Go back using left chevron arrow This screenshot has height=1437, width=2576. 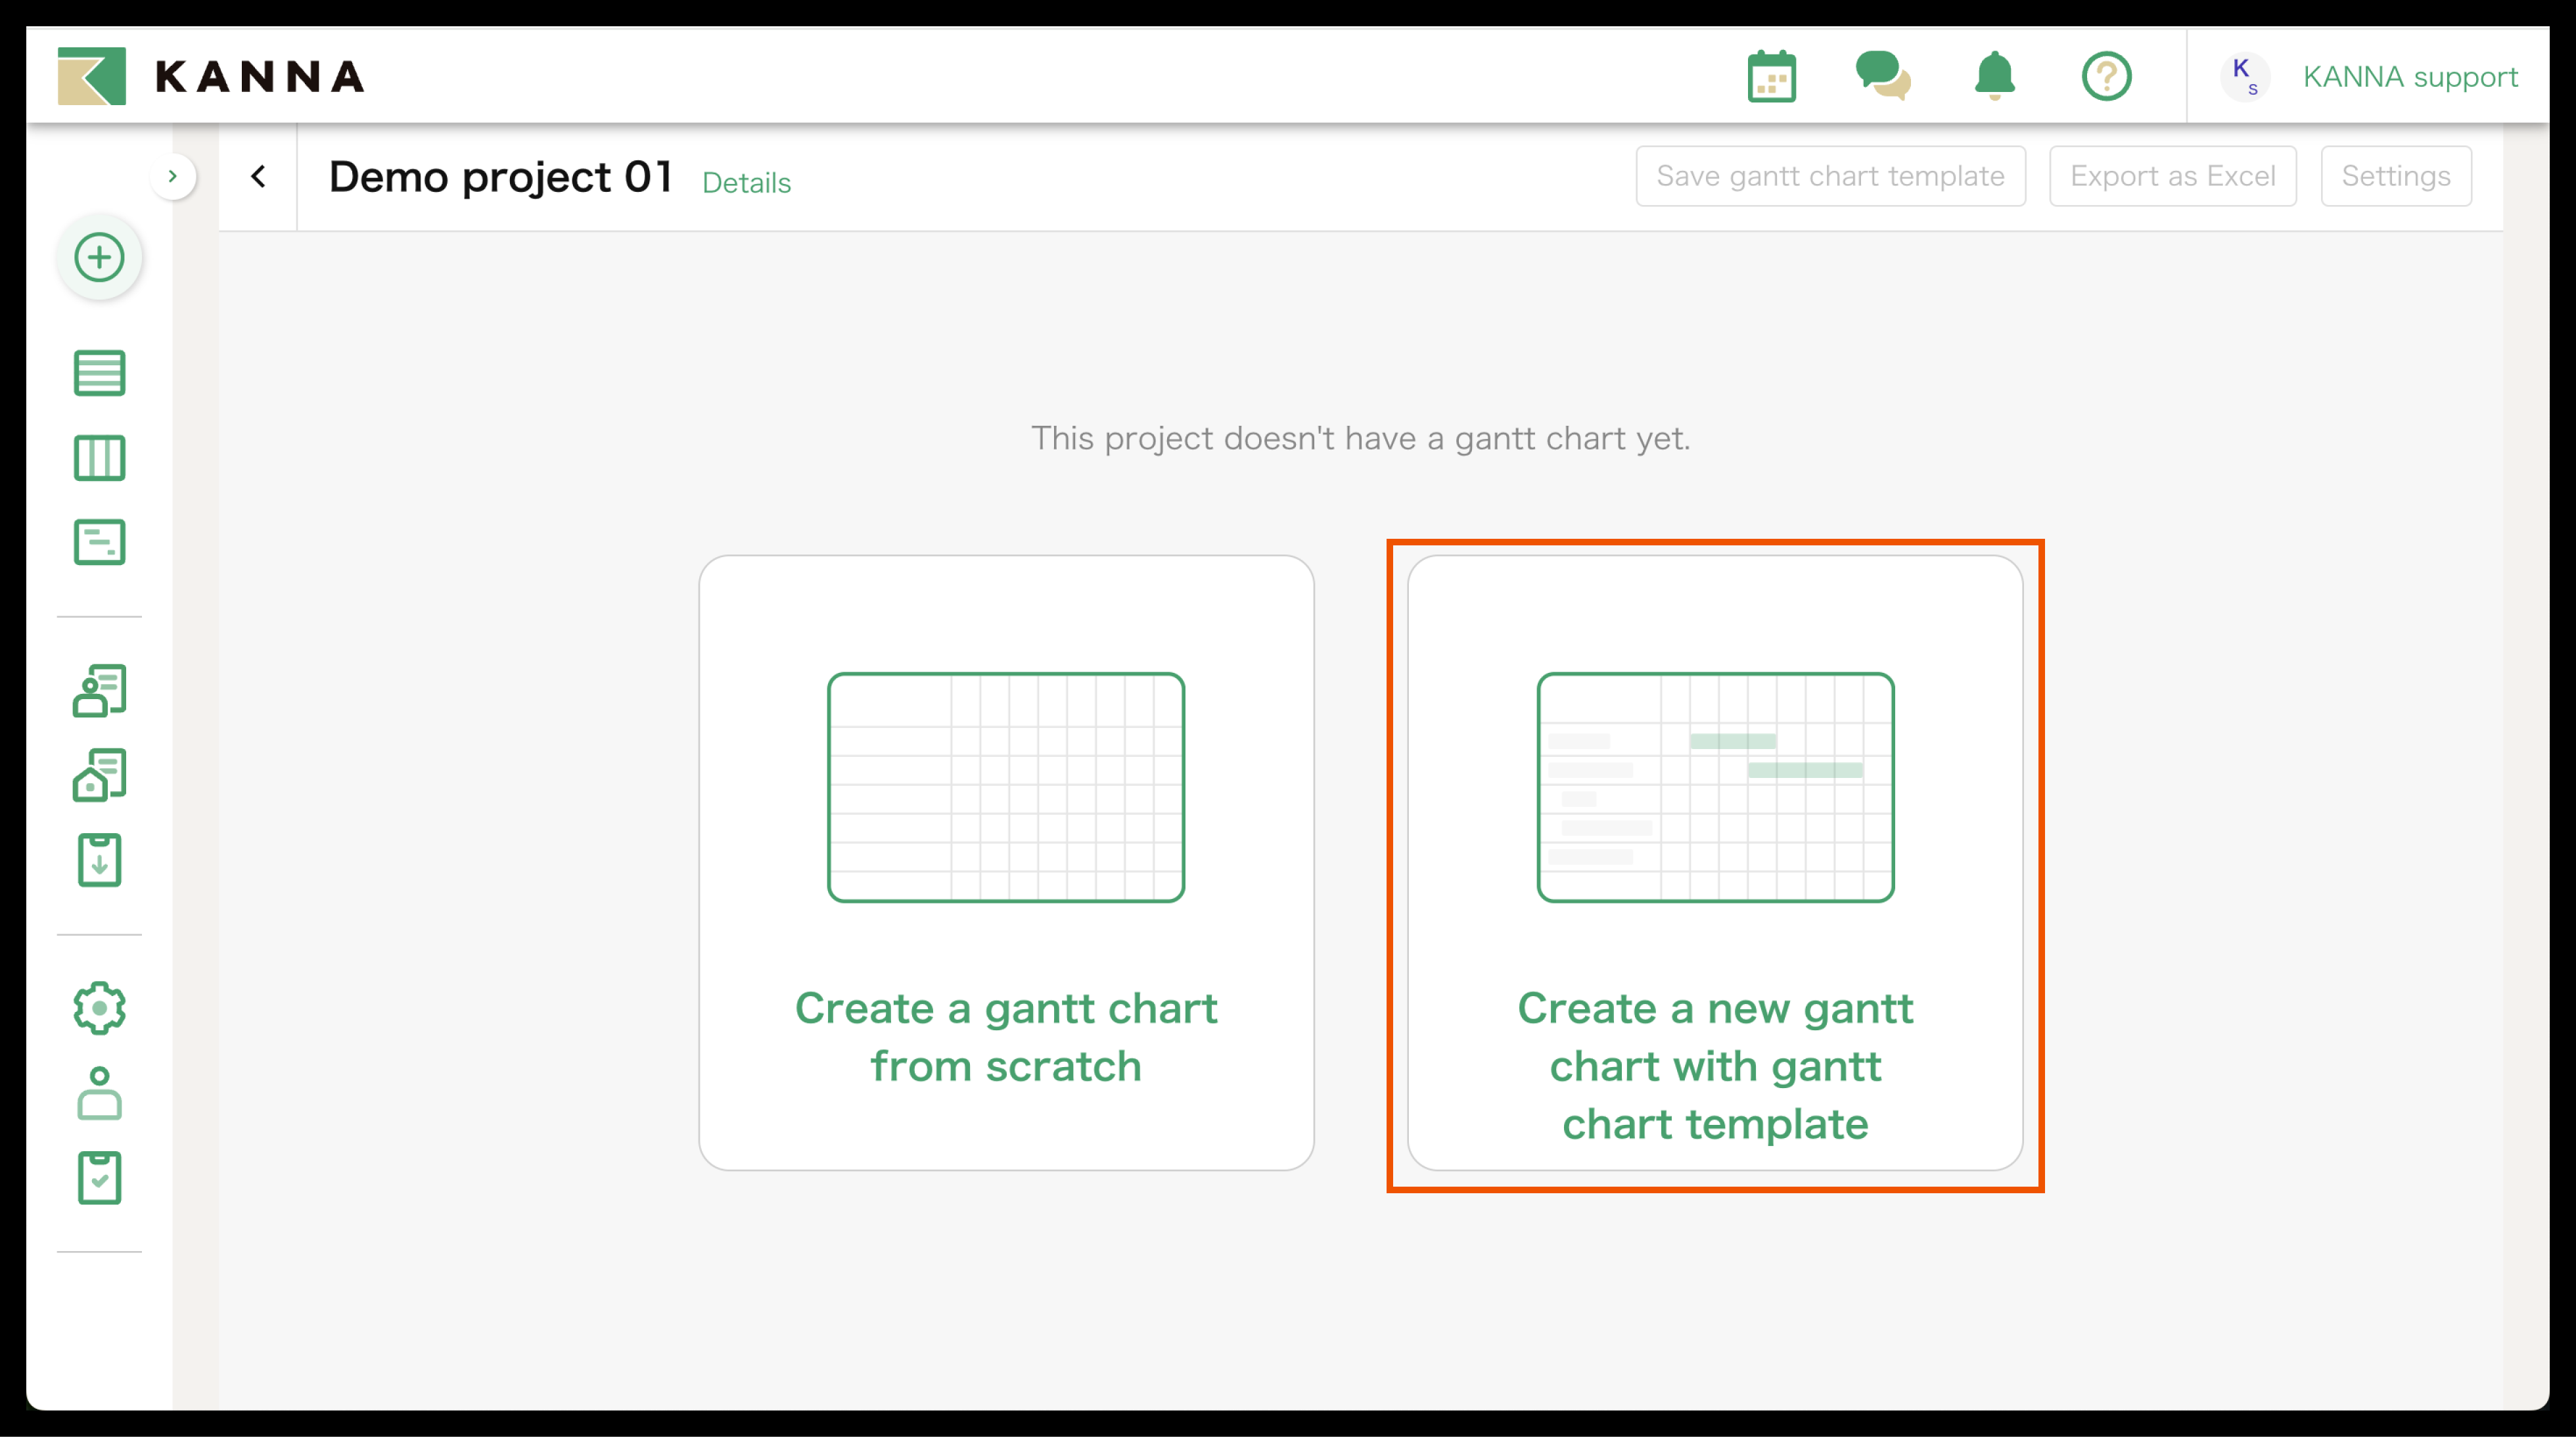pyautogui.click(x=258, y=177)
